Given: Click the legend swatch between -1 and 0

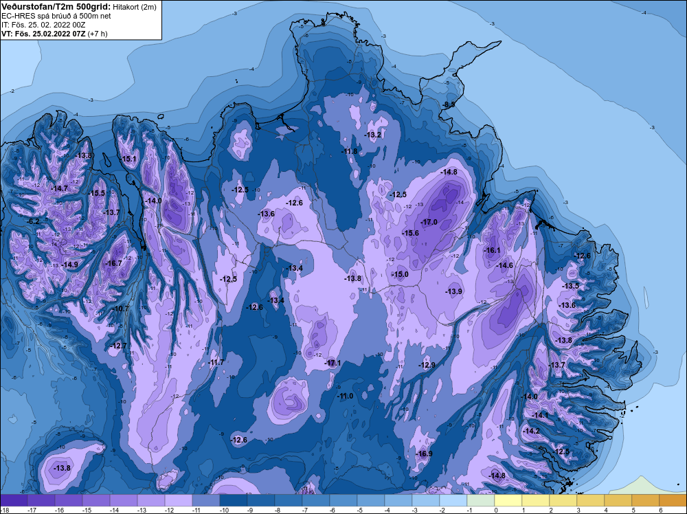Looking at the screenshot, I should pyautogui.click(x=481, y=500).
